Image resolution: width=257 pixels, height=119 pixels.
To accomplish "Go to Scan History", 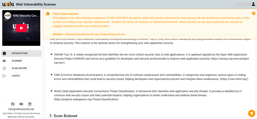I will tap(19, 68).
